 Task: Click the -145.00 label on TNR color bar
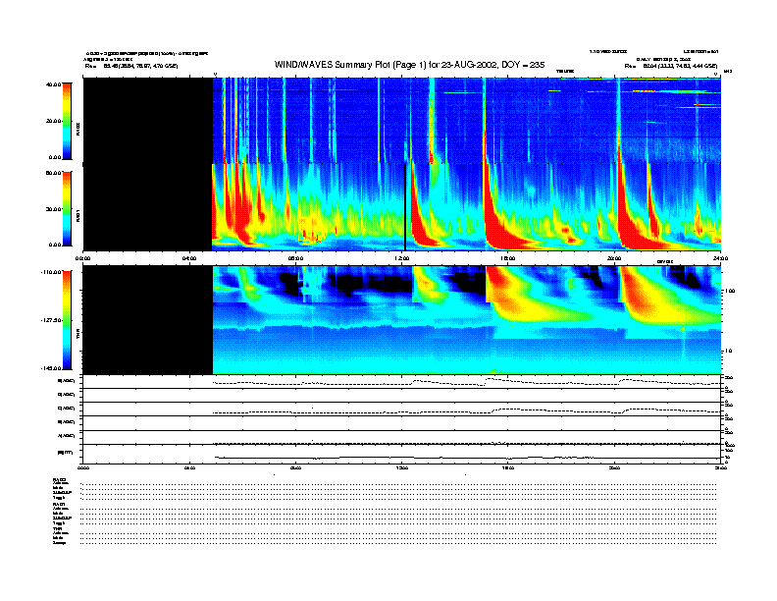[52, 368]
